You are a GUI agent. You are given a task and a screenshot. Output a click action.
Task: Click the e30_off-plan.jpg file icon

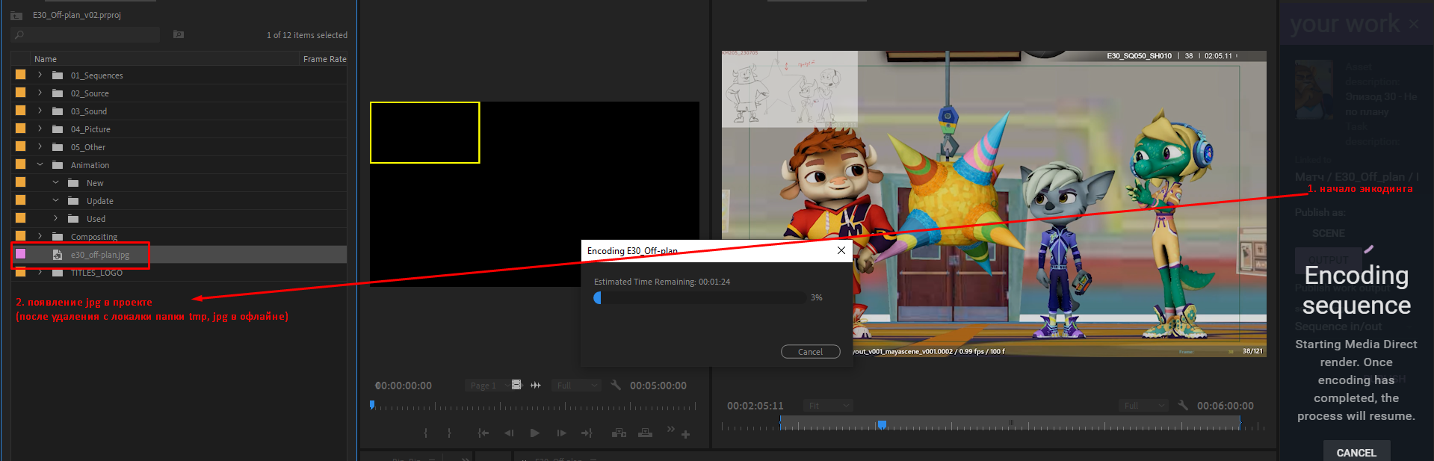(58, 255)
